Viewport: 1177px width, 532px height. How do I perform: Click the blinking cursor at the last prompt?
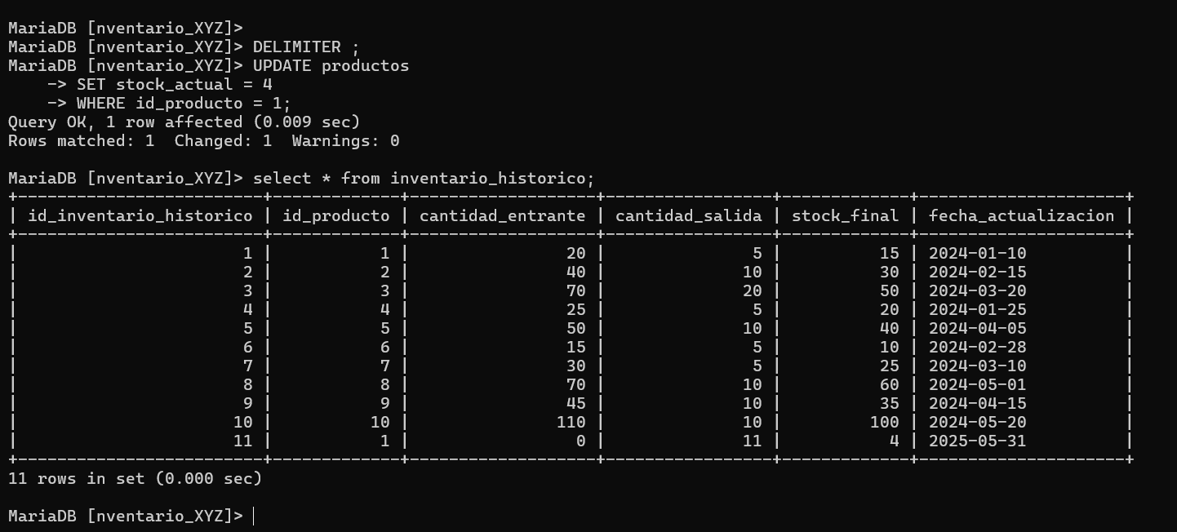click(254, 516)
